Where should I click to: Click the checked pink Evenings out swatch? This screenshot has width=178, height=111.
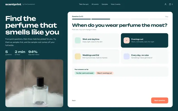(127, 41)
